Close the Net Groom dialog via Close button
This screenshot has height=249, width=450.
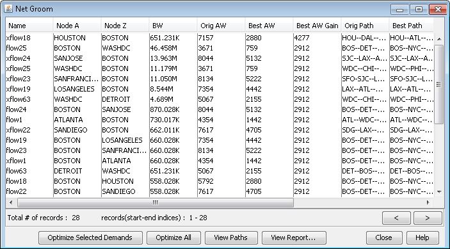pos(383,238)
